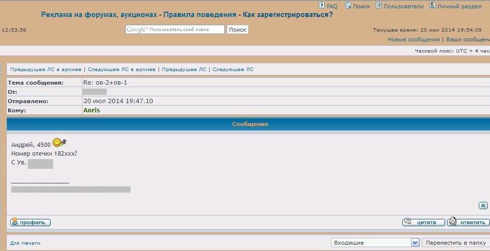Reply using the ответить button

(468, 222)
